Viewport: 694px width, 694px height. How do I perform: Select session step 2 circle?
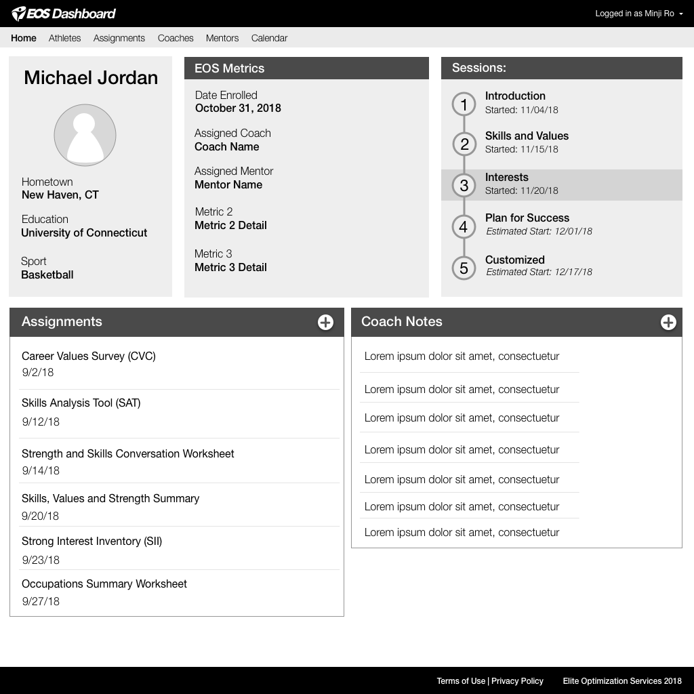click(x=464, y=144)
